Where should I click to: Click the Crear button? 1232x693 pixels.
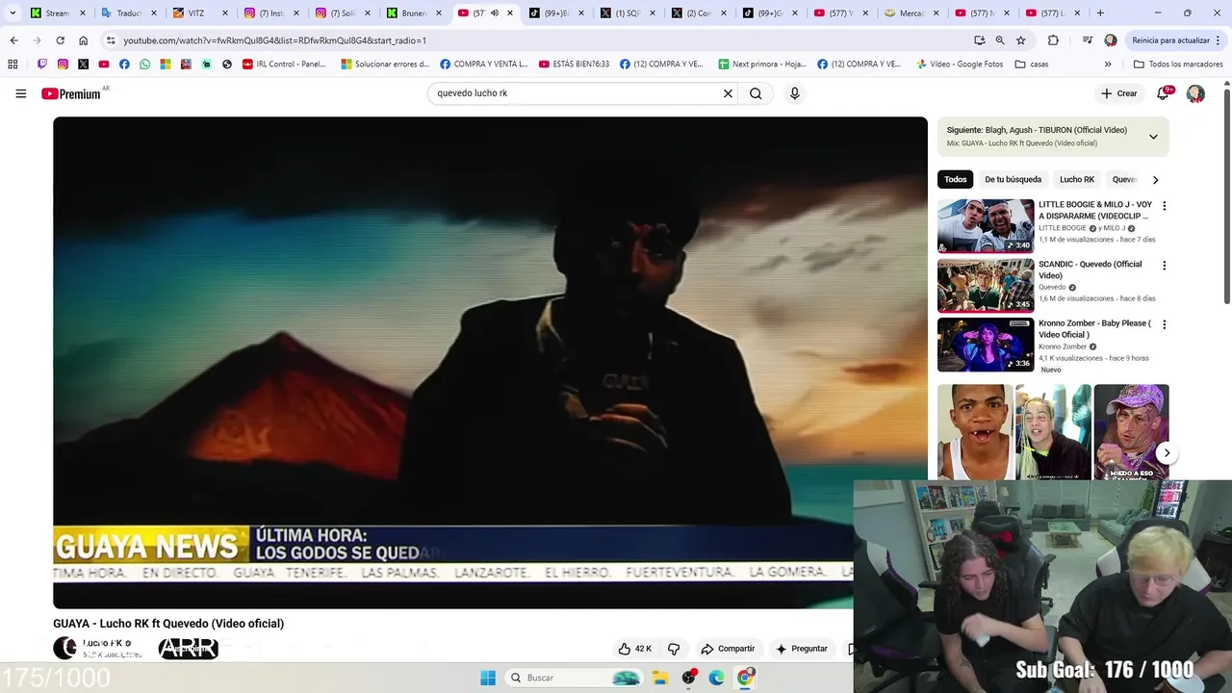coord(1119,93)
